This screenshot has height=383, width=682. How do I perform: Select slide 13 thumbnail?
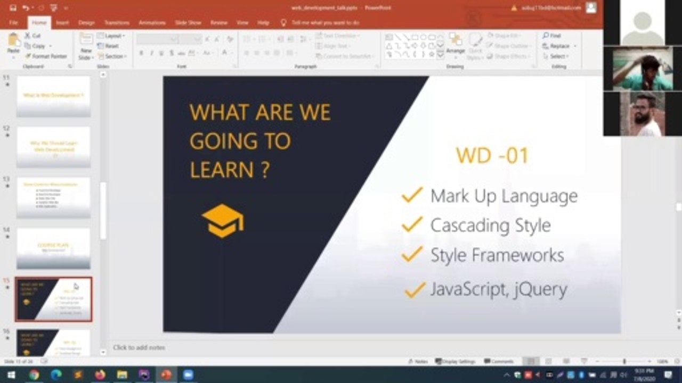pyautogui.click(x=53, y=198)
